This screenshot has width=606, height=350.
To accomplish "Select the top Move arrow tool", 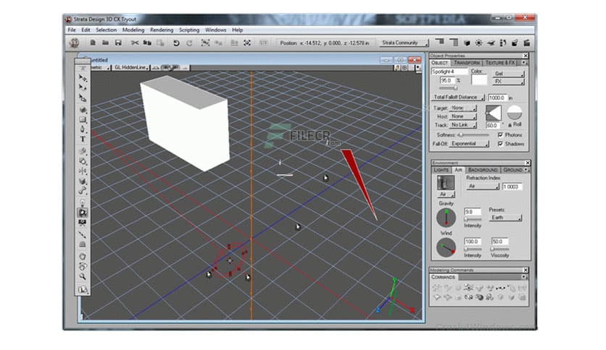I will pyautogui.click(x=83, y=78).
